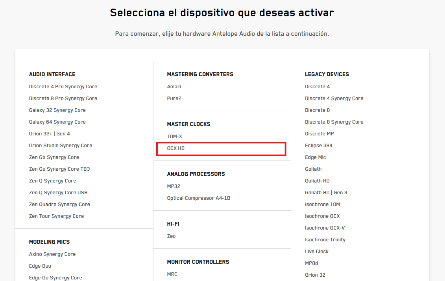Viewport: 445px width, 281px height.
Task: Choose legacy Discrete 4 Synergy Core
Action: 334,99
